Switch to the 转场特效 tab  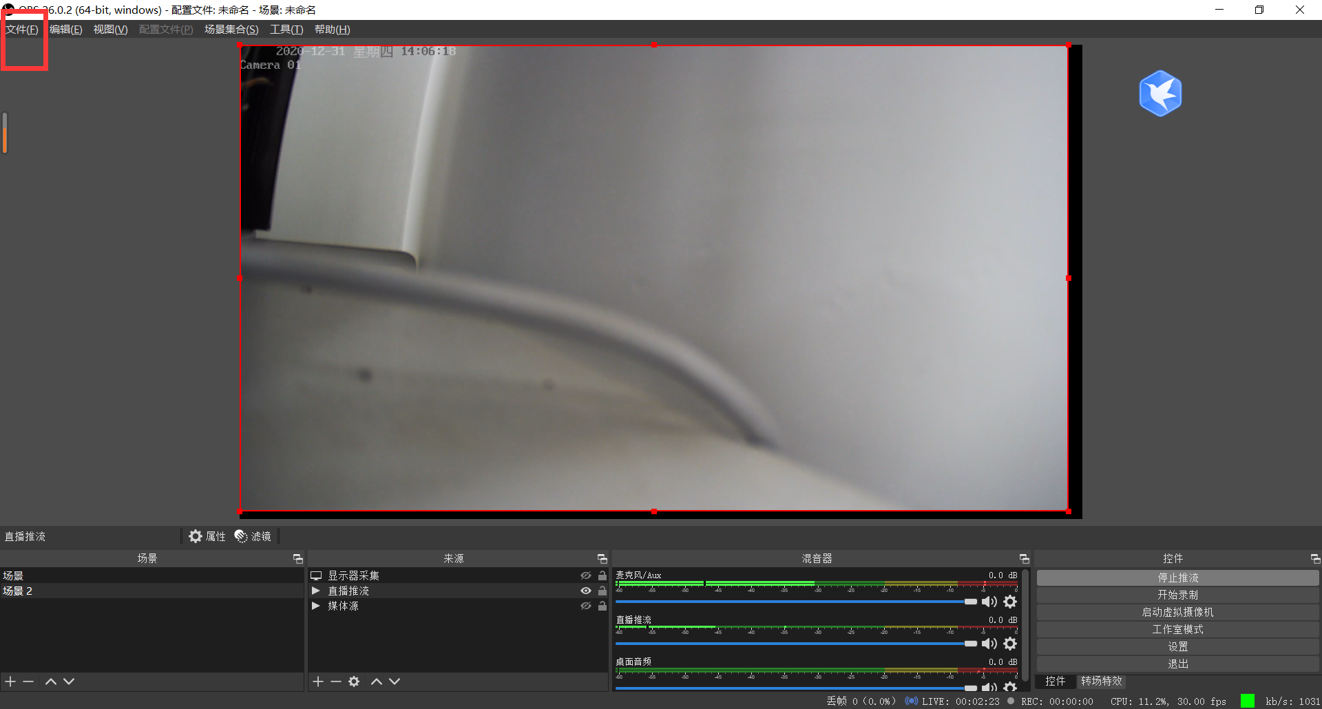pyautogui.click(x=1102, y=681)
